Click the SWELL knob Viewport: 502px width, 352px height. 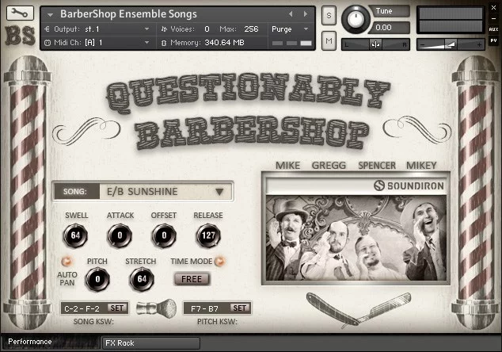pyautogui.click(x=75, y=236)
